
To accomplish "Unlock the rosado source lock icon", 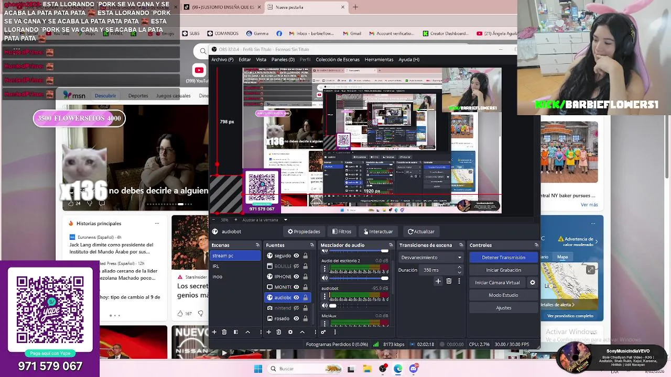I will 305,318.
